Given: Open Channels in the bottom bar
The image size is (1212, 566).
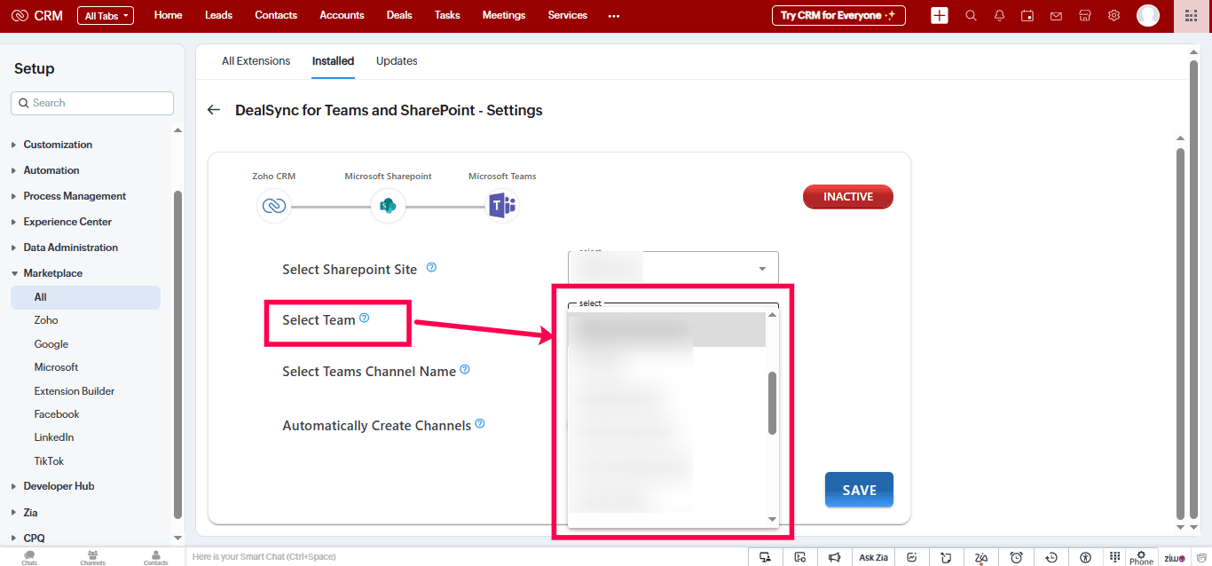Looking at the screenshot, I should tap(92, 557).
